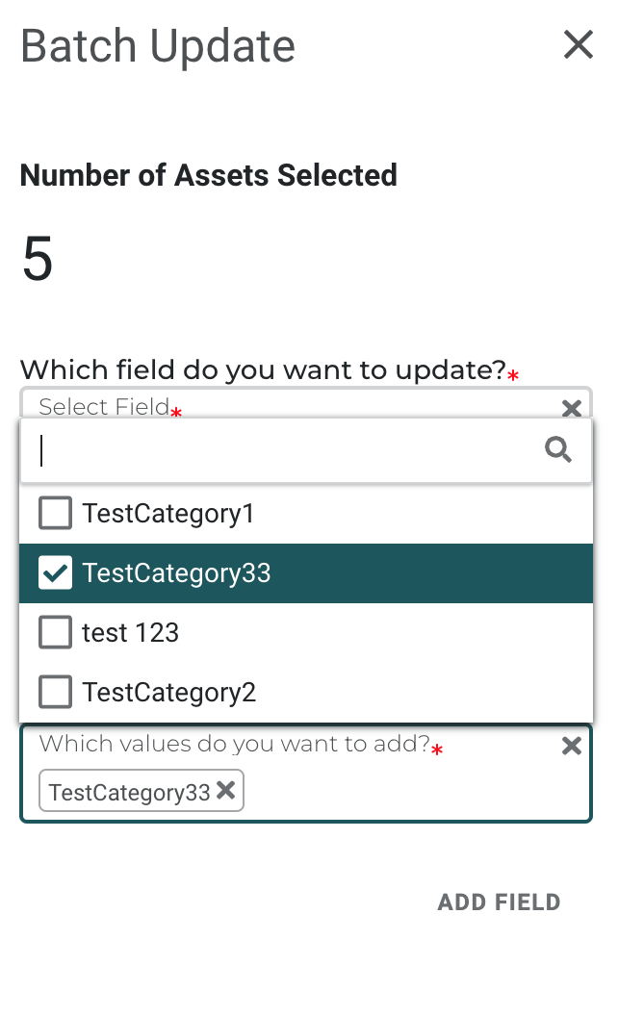Tick the test 123 checkbox

[x=55, y=633]
